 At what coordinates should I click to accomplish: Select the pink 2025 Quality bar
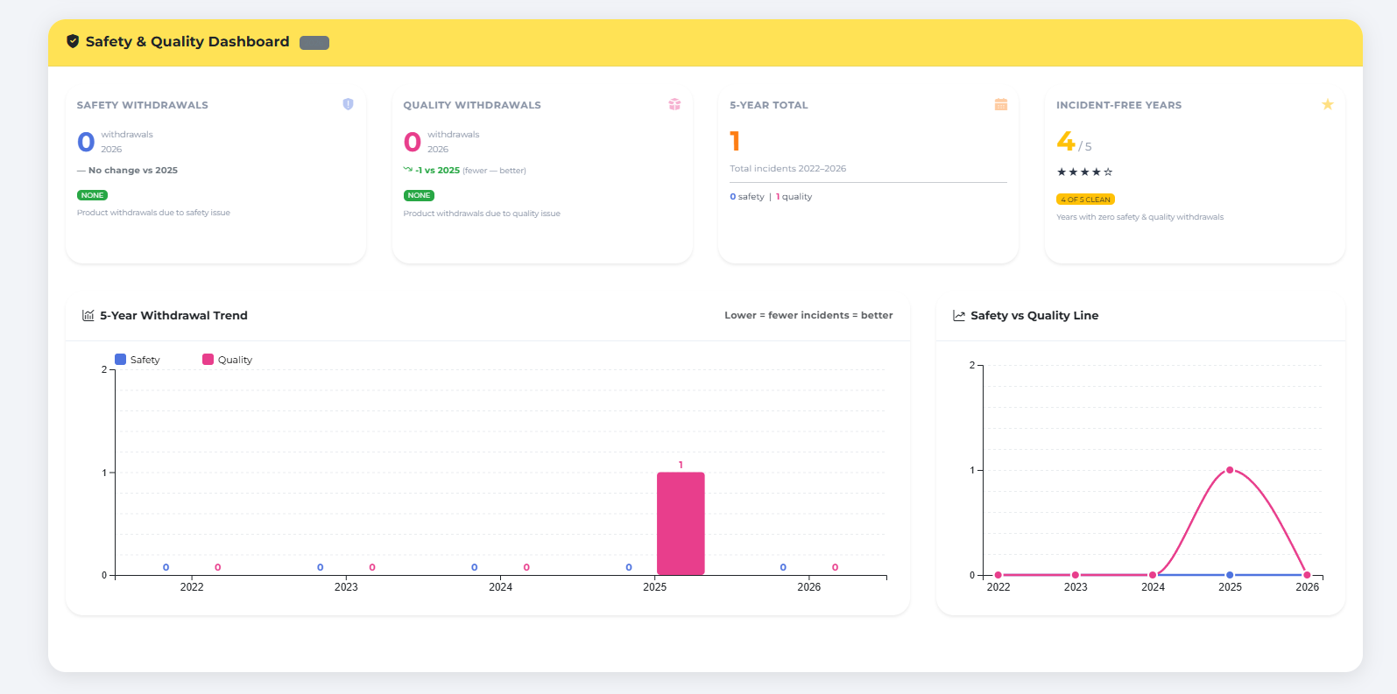681,523
